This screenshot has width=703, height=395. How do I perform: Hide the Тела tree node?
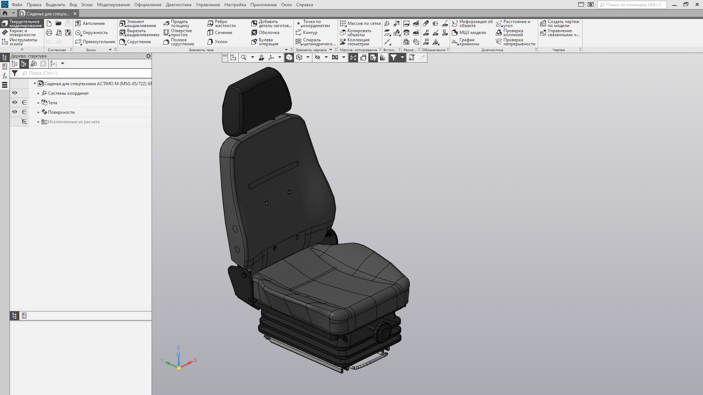pos(15,102)
